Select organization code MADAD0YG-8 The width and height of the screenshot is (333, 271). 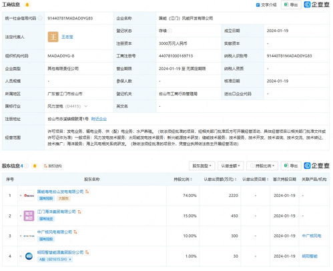pyautogui.click(x=61, y=56)
